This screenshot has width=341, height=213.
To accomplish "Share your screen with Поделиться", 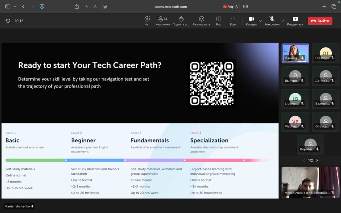I will tap(295, 21).
